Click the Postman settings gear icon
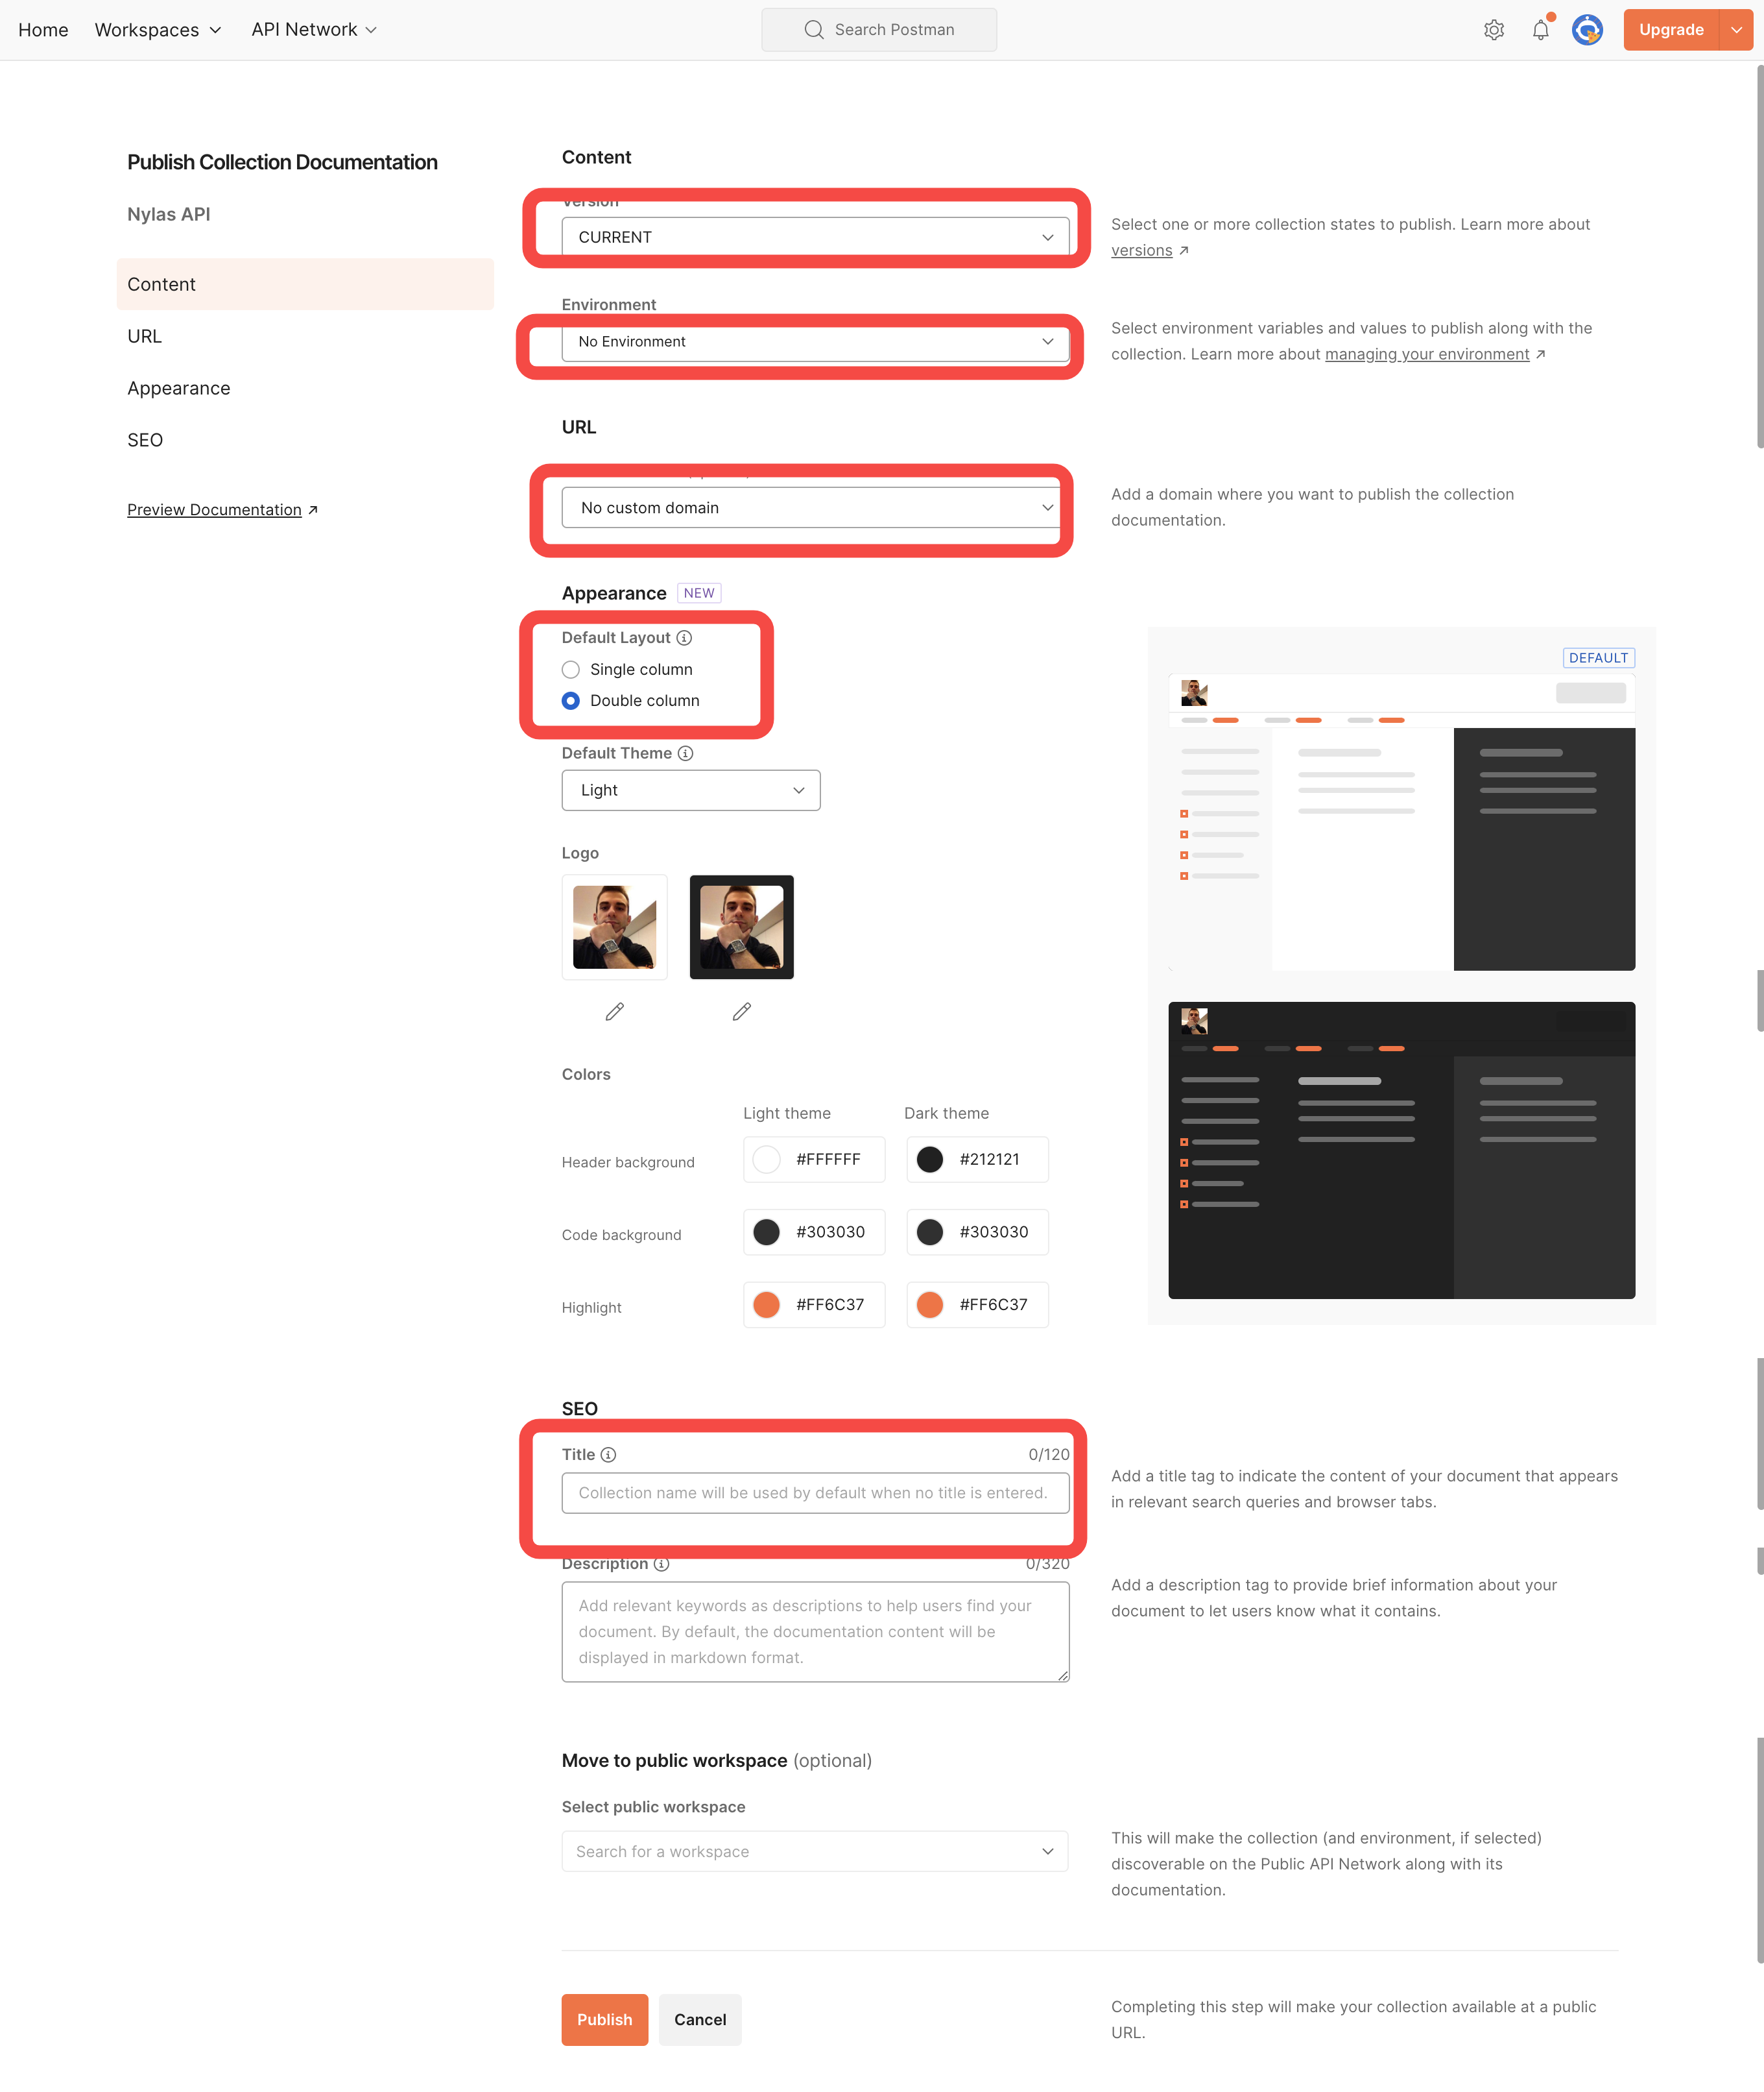Screen dimensions: 1764x2092 click(1494, 28)
